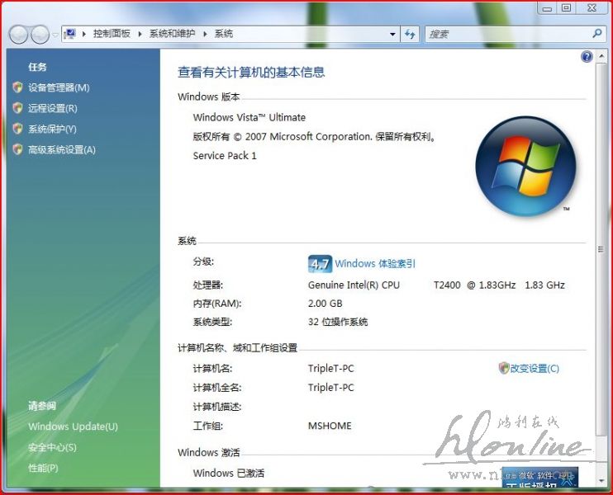Image resolution: width=613 pixels, height=495 pixels.
Task: Click scrollbar up arrow in content pane
Action: pos(601,57)
